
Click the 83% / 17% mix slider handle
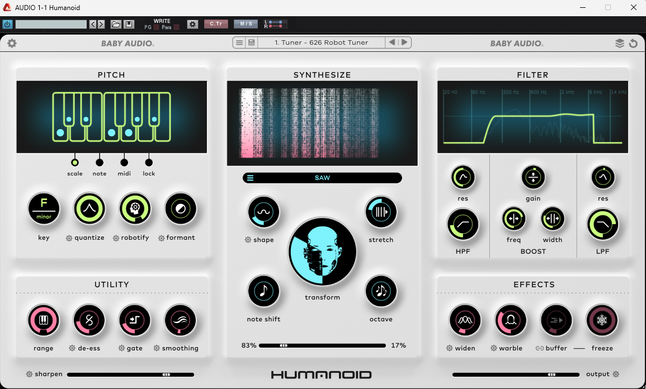pyautogui.click(x=284, y=346)
